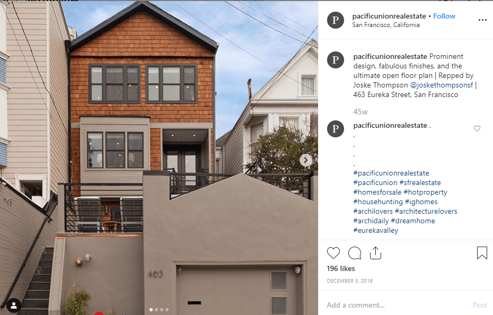Open the profile avatar in the post header
Screen dimensions: 493x315
pyautogui.click(x=336, y=20)
